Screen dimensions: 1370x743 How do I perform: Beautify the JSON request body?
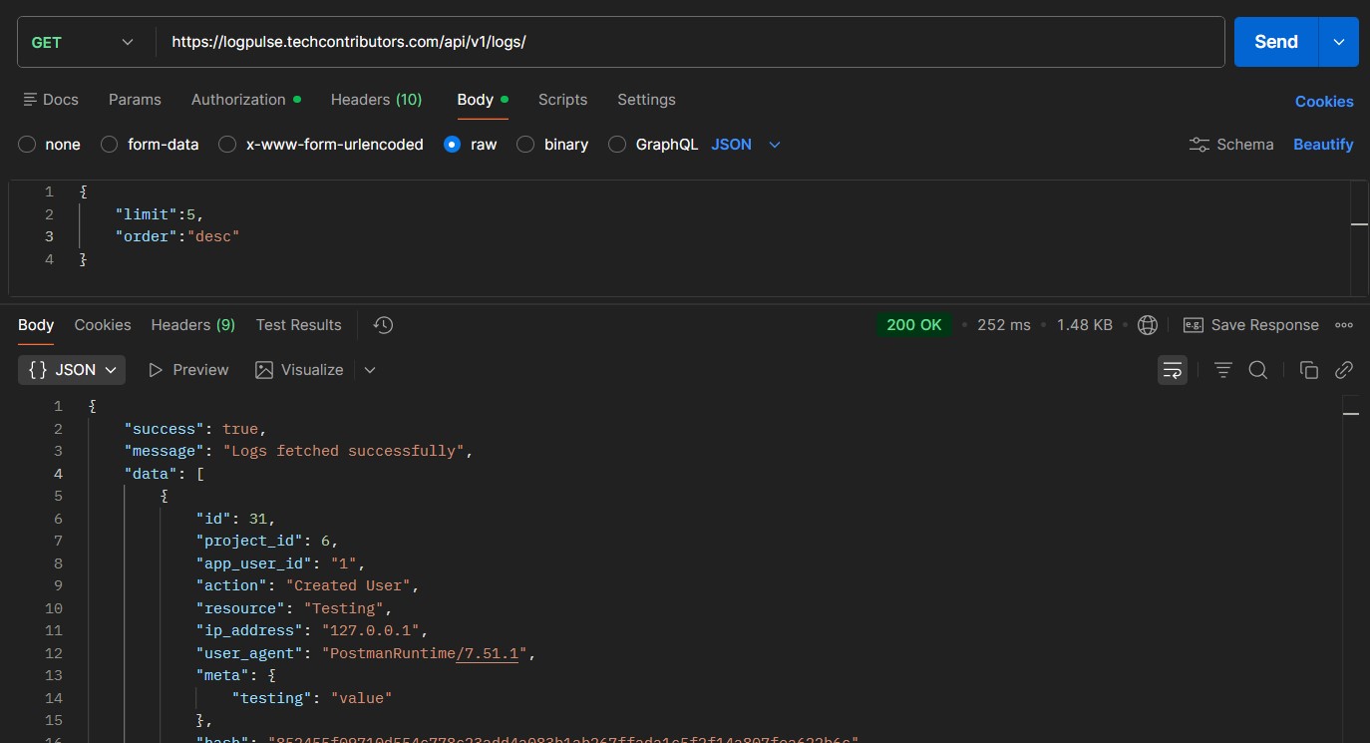[1323, 144]
